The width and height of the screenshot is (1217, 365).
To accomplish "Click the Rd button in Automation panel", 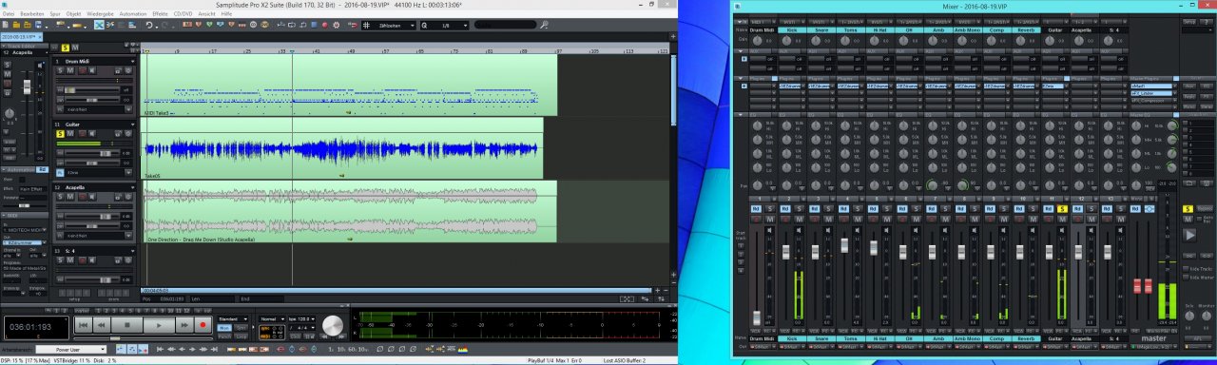I will (x=42, y=169).
